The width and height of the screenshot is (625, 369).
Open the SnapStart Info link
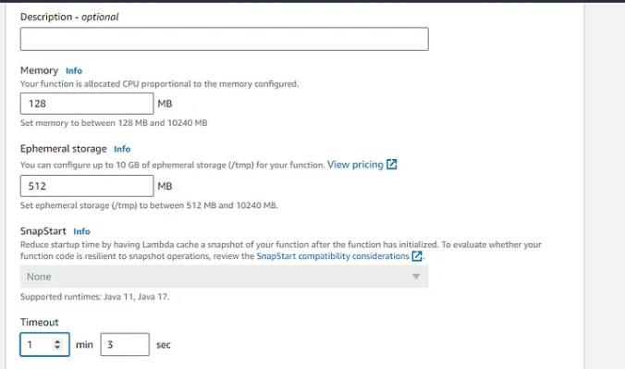pyautogui.click(x=81, y=231)
